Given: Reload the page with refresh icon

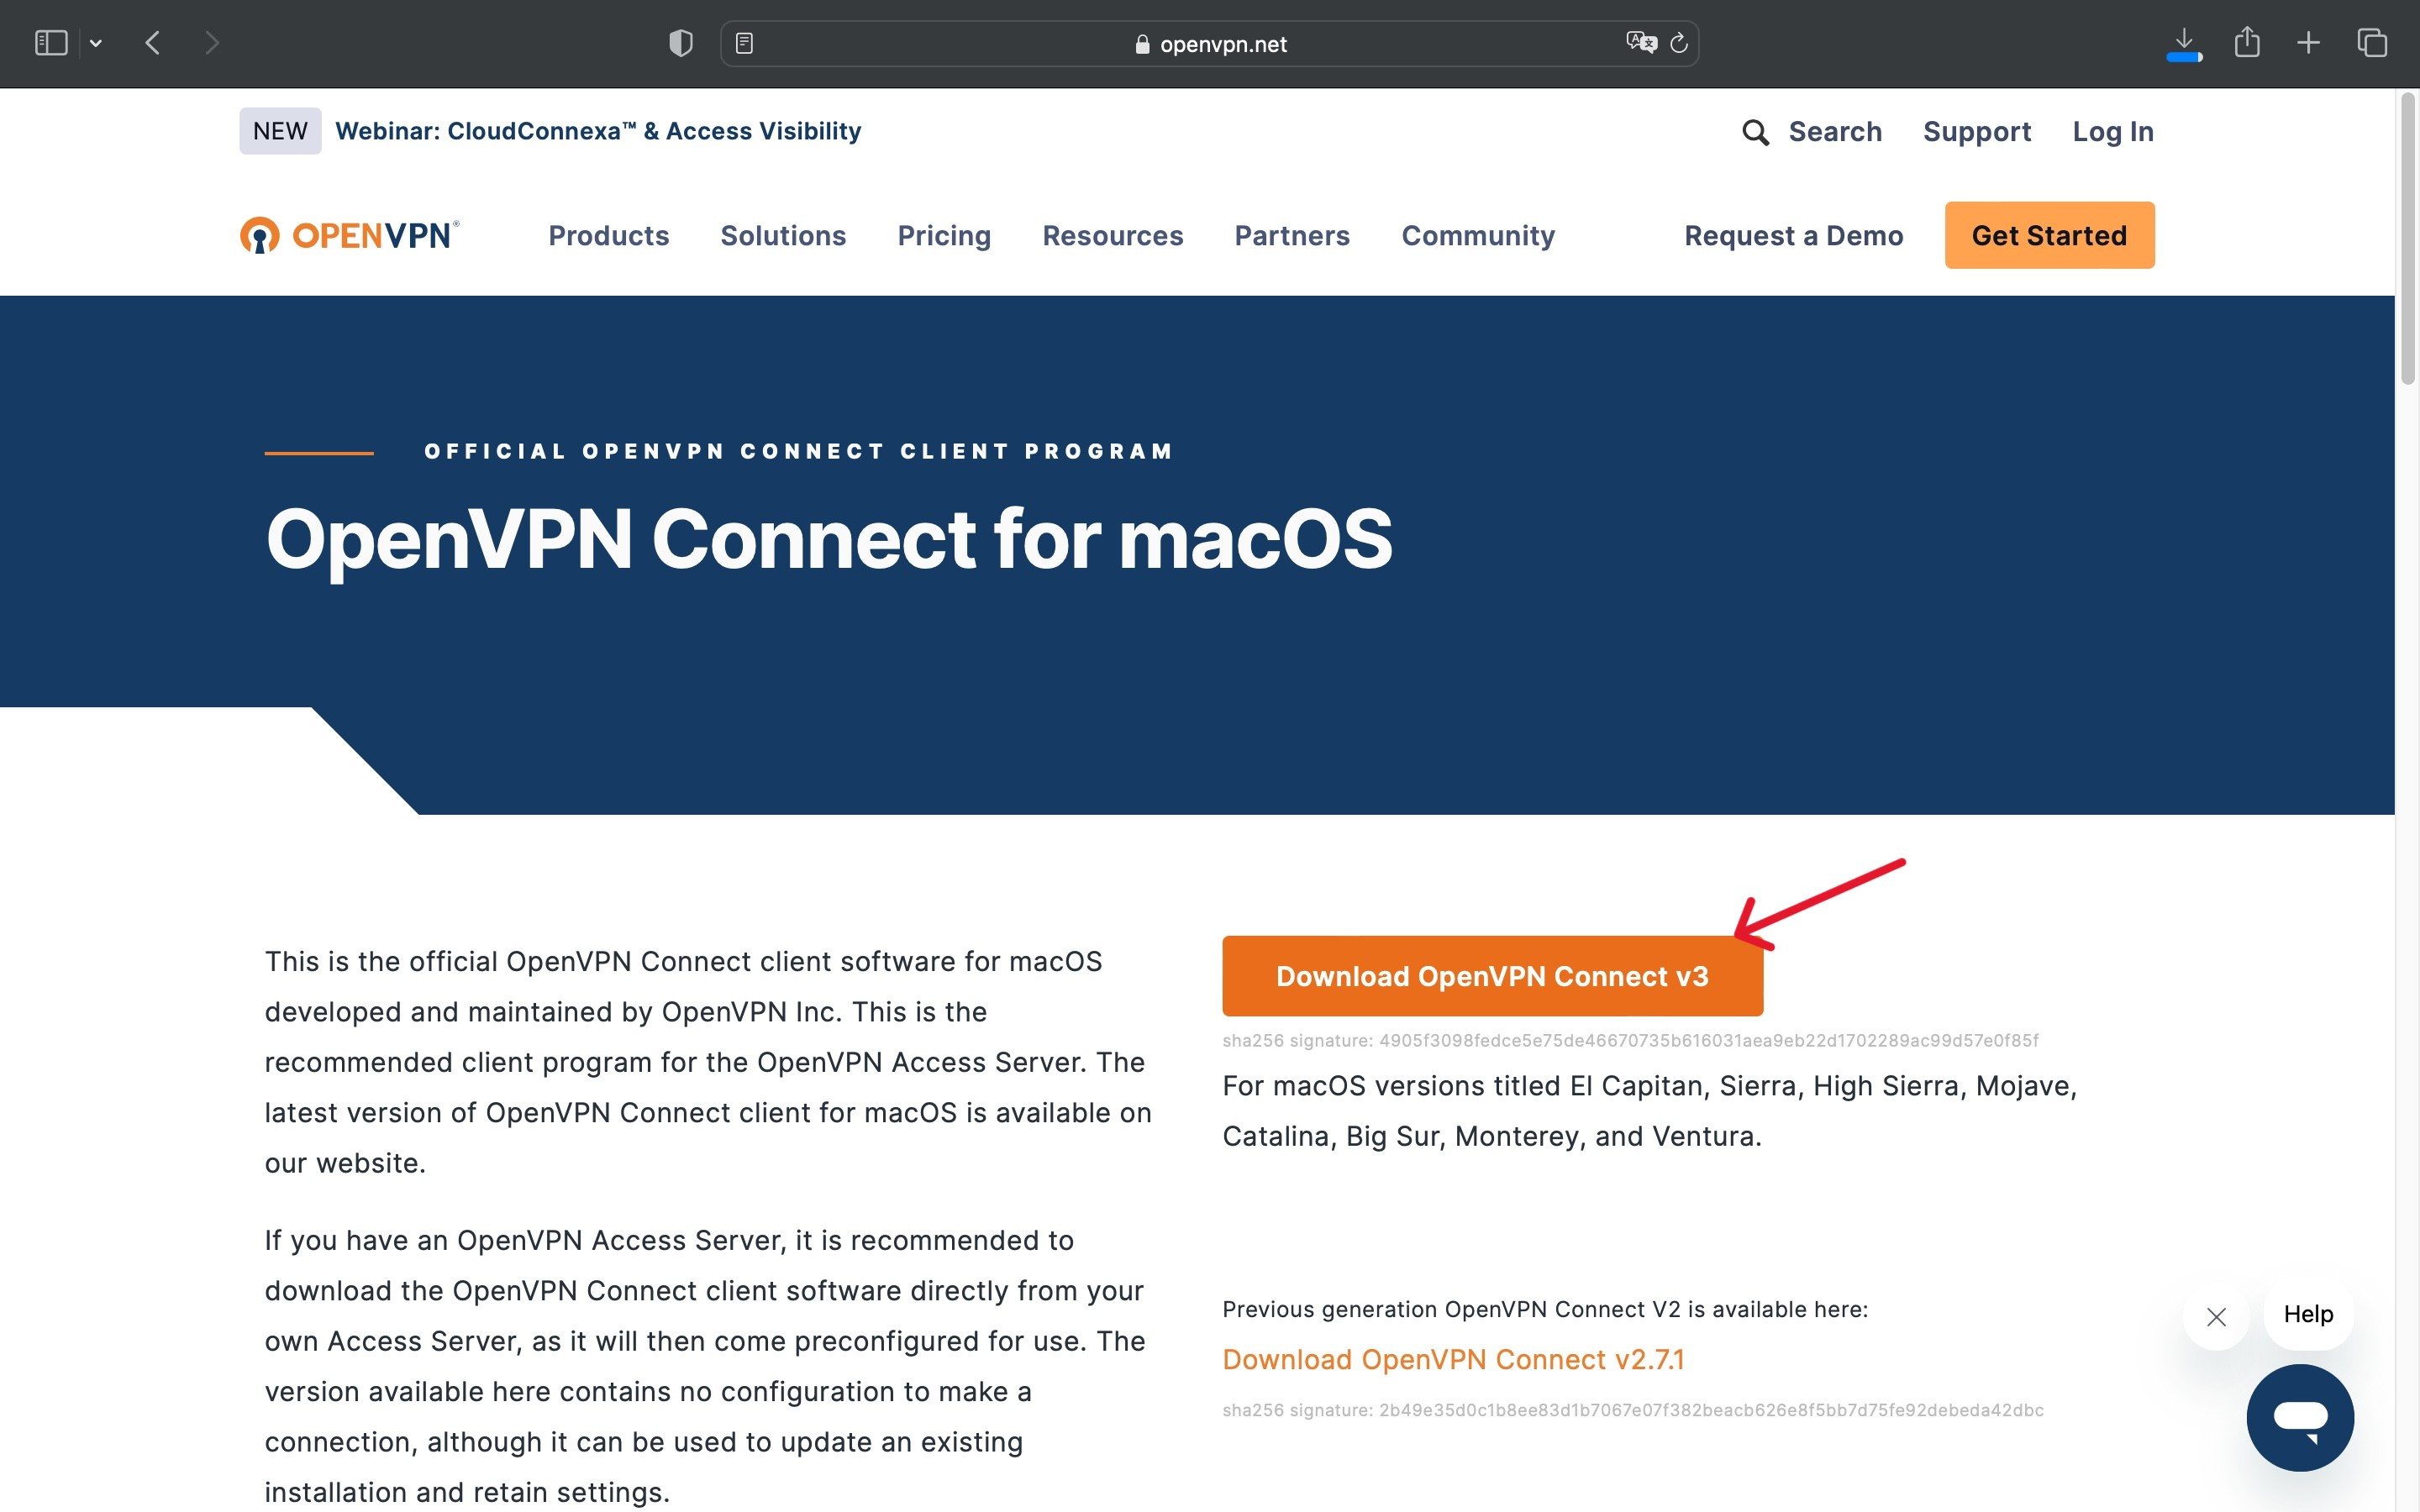Looking at the screenshot, I should coord(1679,43).
